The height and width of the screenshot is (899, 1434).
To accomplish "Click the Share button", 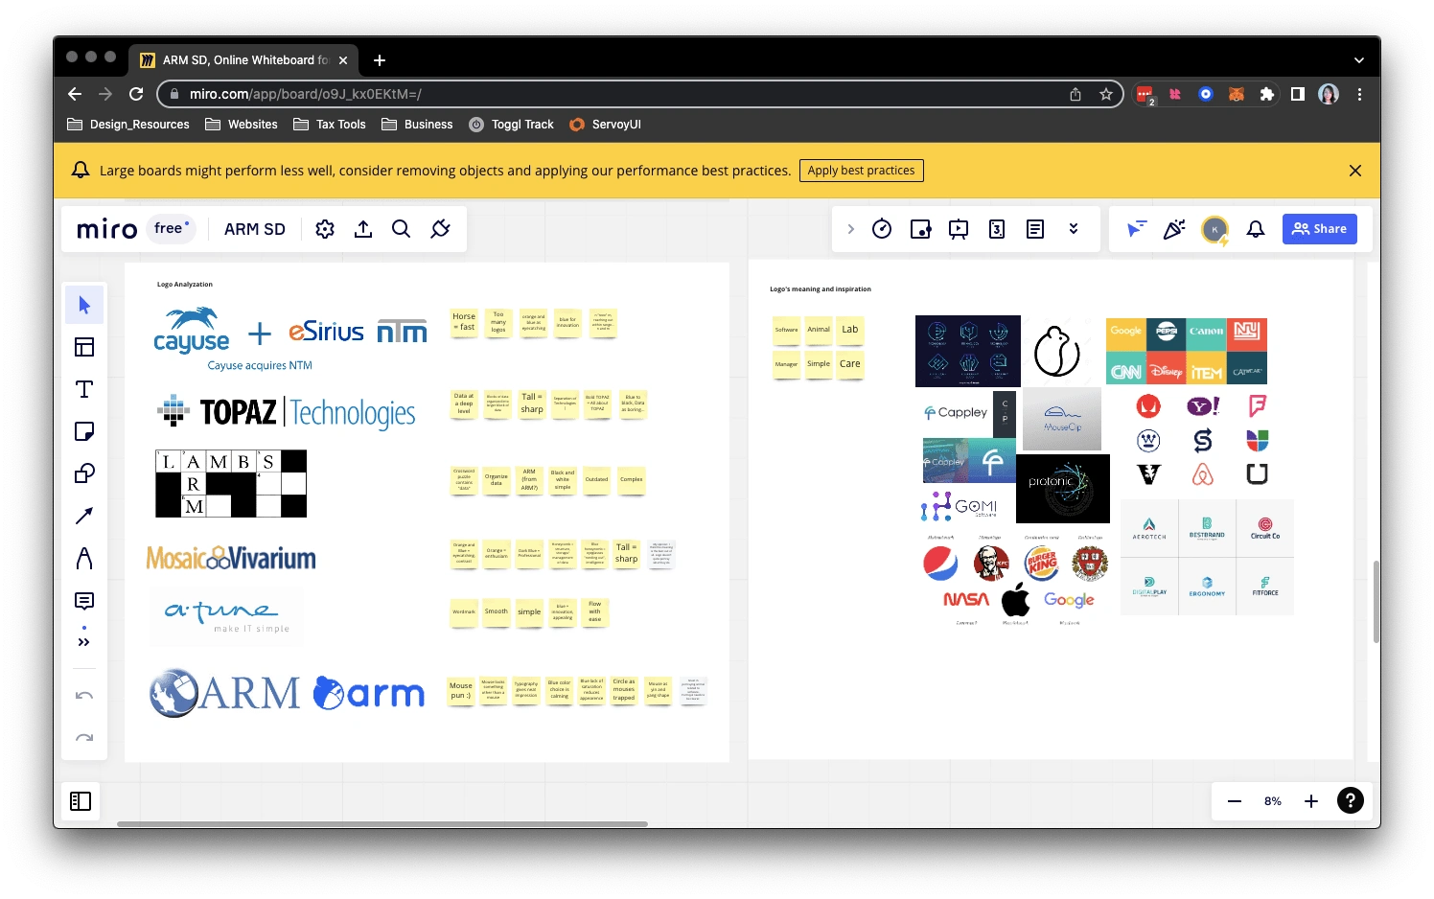I will (1320, 229).
